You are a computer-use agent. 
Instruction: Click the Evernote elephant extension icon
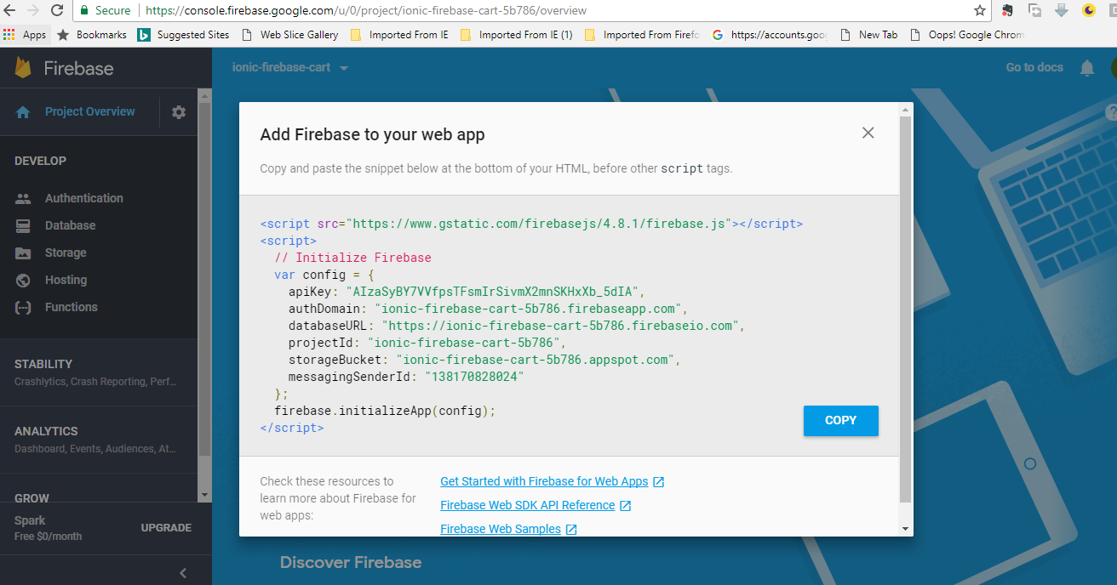click(1007, 11)
